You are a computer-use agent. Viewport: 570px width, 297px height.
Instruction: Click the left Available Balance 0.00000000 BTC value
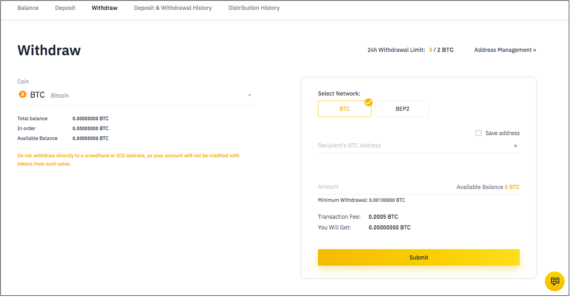(x=91, y=138)
